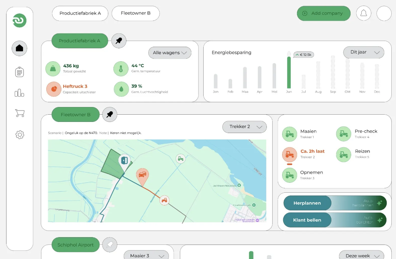Open settings gear in sidebar

[x=19, y=135]
